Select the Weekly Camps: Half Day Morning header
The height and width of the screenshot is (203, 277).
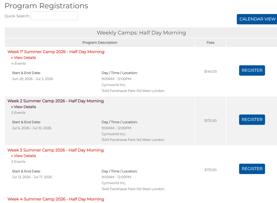point(141,33)
